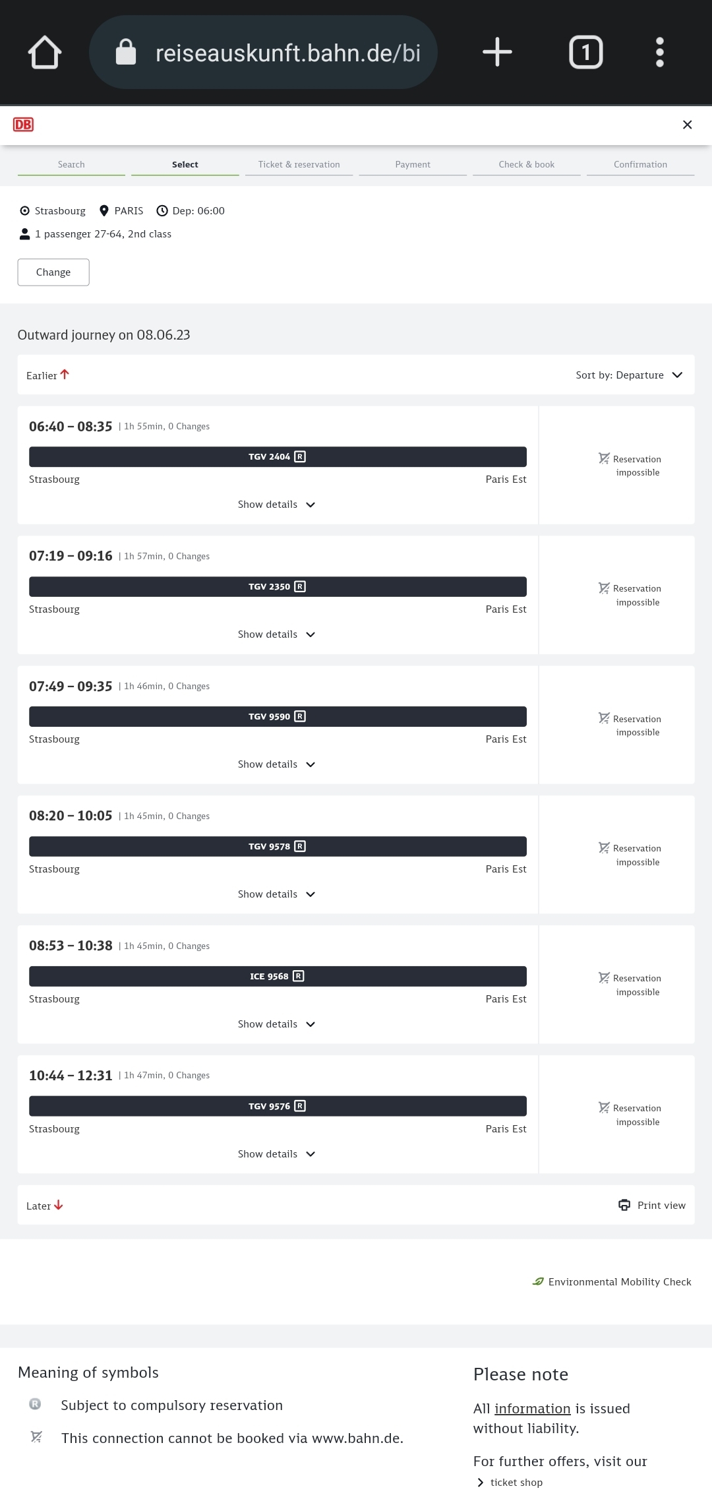712x1507 pixels.
Task: Open the tab switcher showing 1 tab
Action: 585,52
